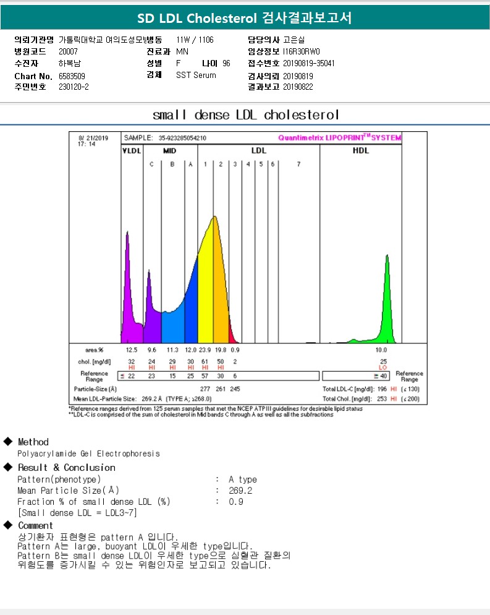Click the diamond bullet beside Comment

click(x=8, y=525)
